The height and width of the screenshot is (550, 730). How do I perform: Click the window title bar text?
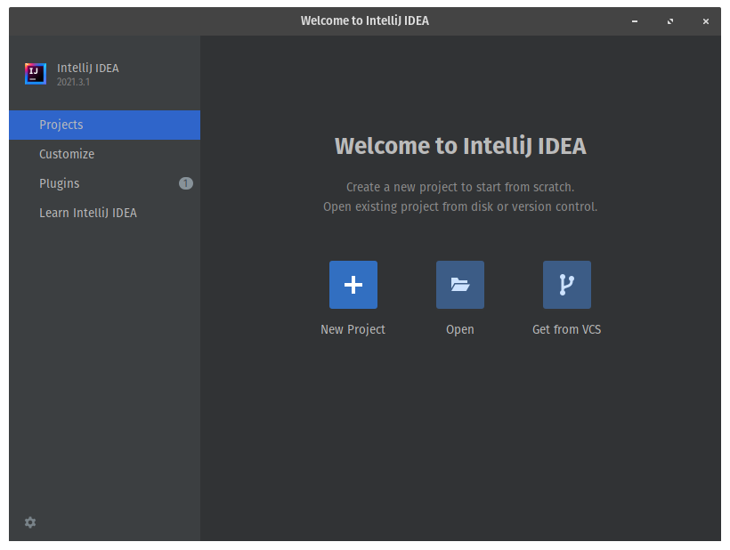click(x=364, y=21)
